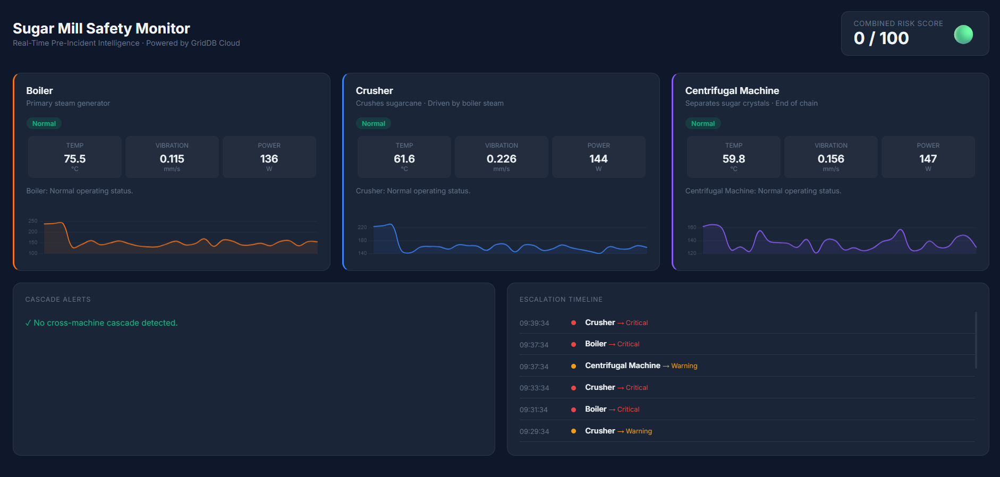Select the Boiler card's Normal status badge

(x=44, y=124)
